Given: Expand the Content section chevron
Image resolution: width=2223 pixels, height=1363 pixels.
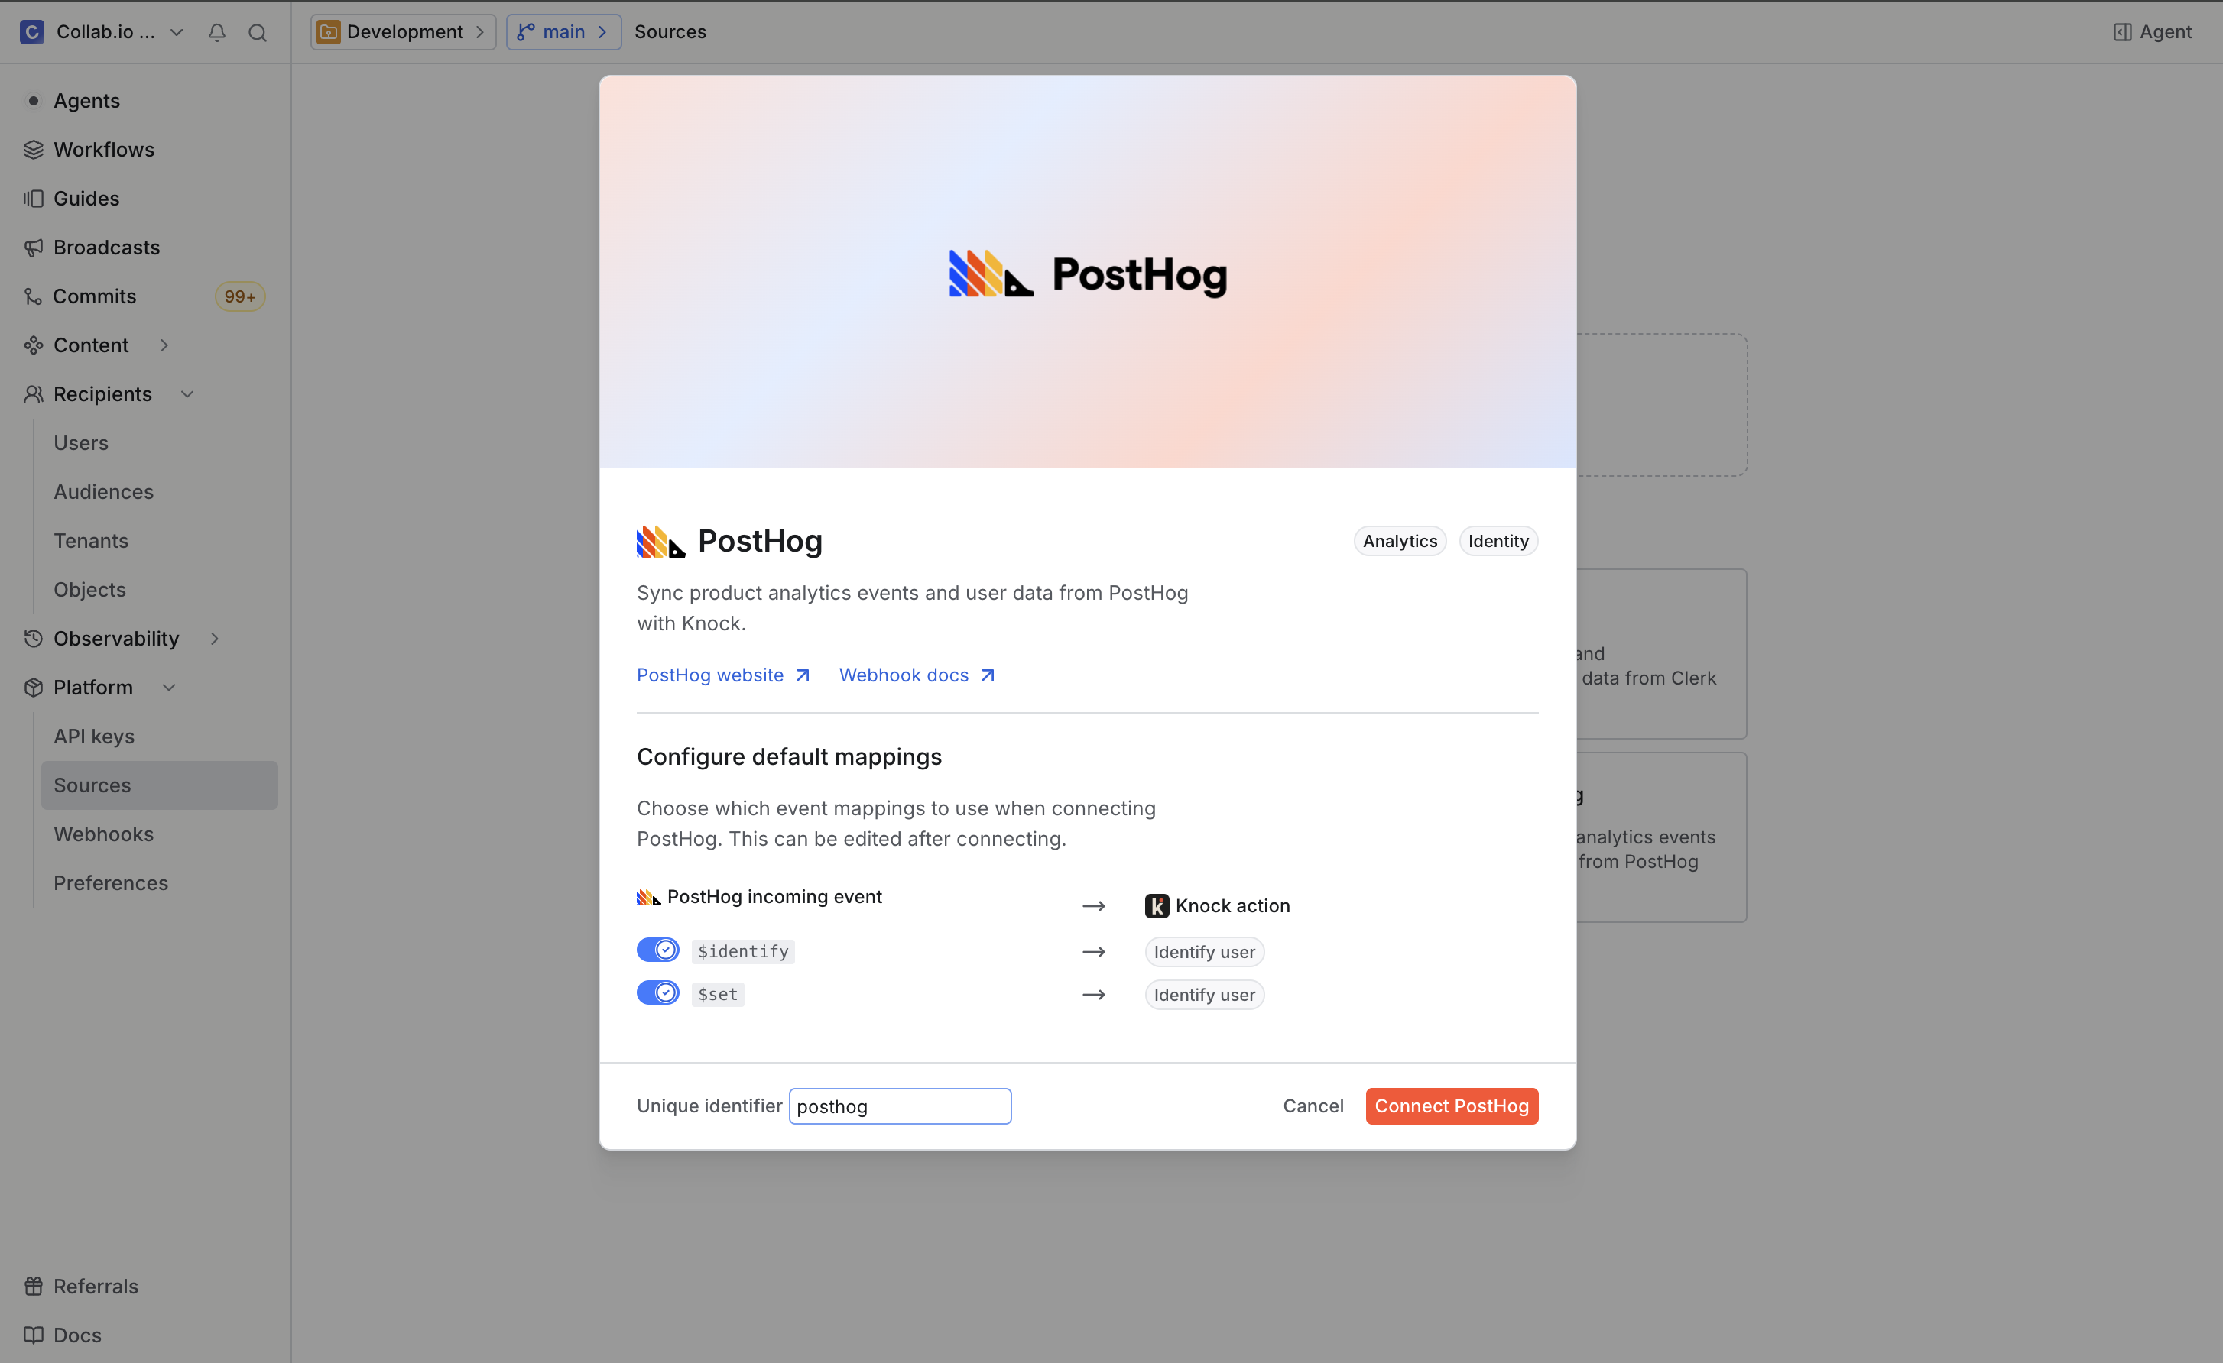Looking at the screenshot, I should pyautogui.click(x=164, y=345).
